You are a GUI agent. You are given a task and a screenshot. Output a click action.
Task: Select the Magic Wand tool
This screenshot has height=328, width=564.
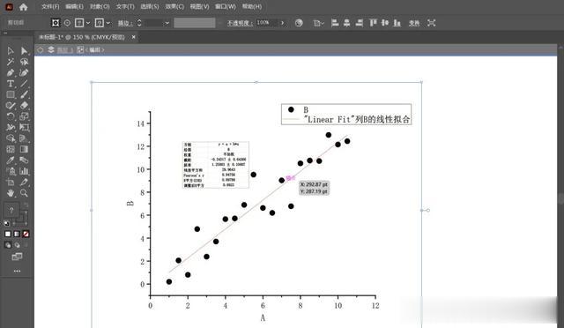(10, 62)
